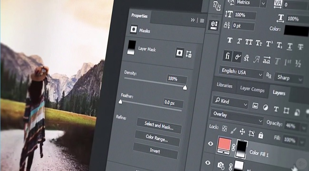Screen dimensions: 309x171
Task: Switch to the Layer Comps tab
Action: [x=252, y=90]
